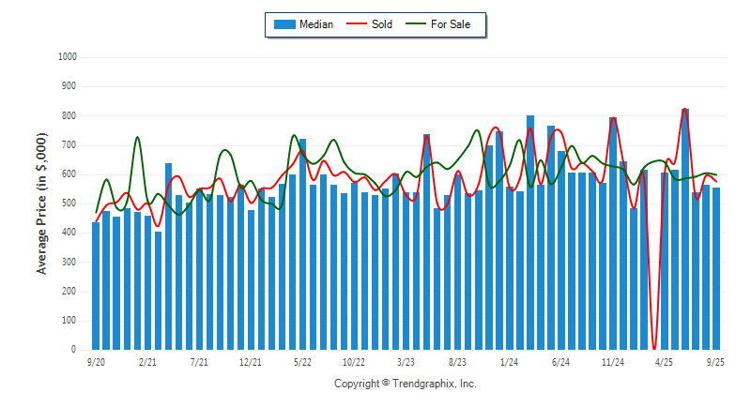Click the Copyright Trendgraphix, Inc. text

click(x=406, y=384)
